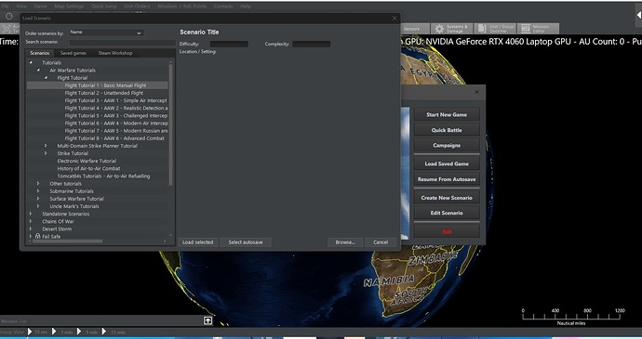The width and height of the screenshot is (642, 339).
Task: Collapse the Air Warfare Tutorials node
Action: point(38,71)
